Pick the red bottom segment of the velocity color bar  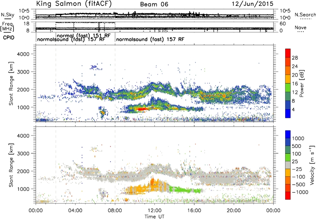[x=288, y=196]
